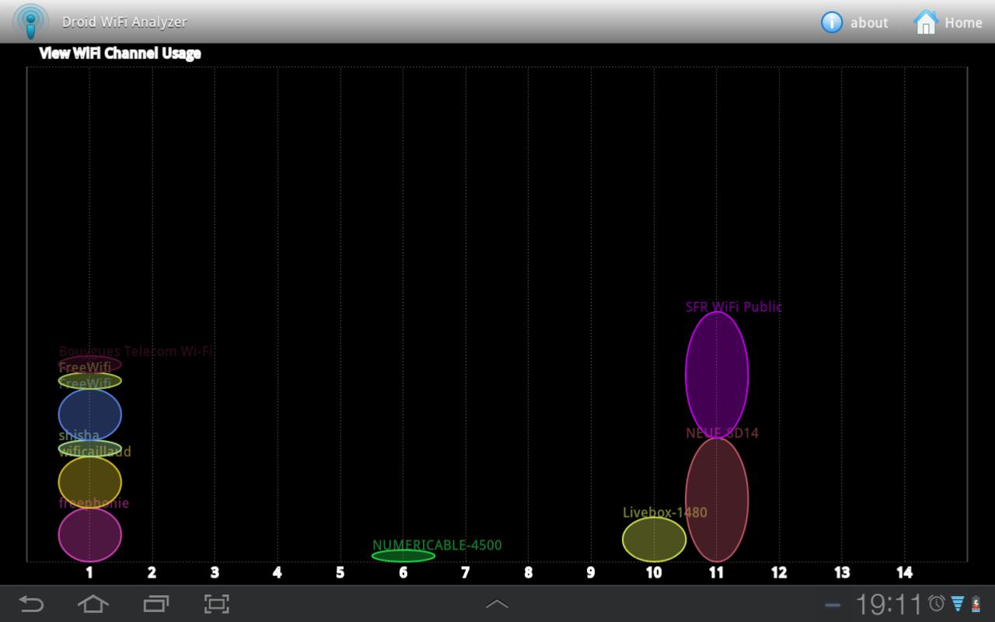Viewport: 995px width, 622px height.
Task: Tap the WiFi signal status icon
Action: (958, 604)
